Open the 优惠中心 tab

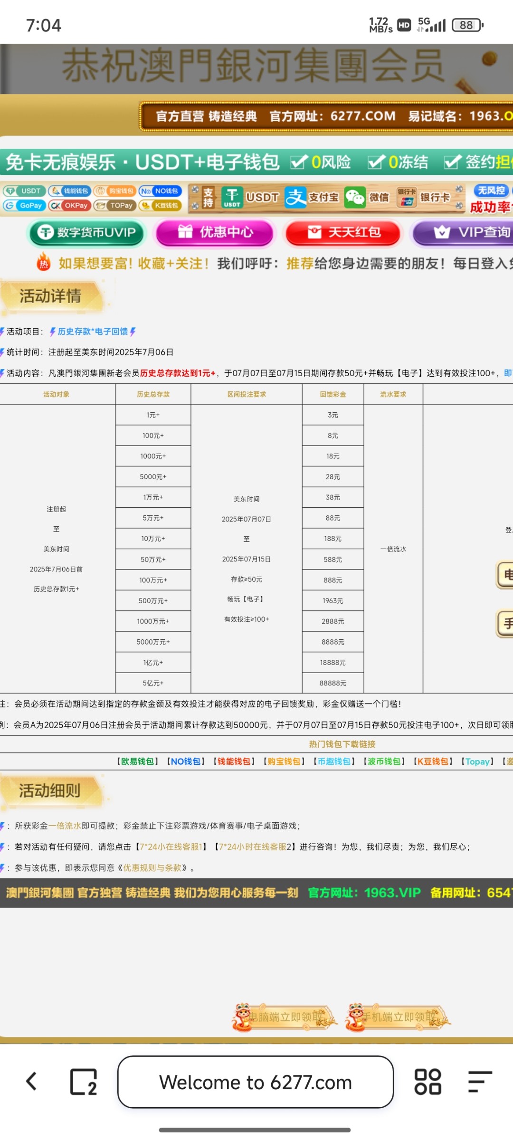click(x=215, y=233)
